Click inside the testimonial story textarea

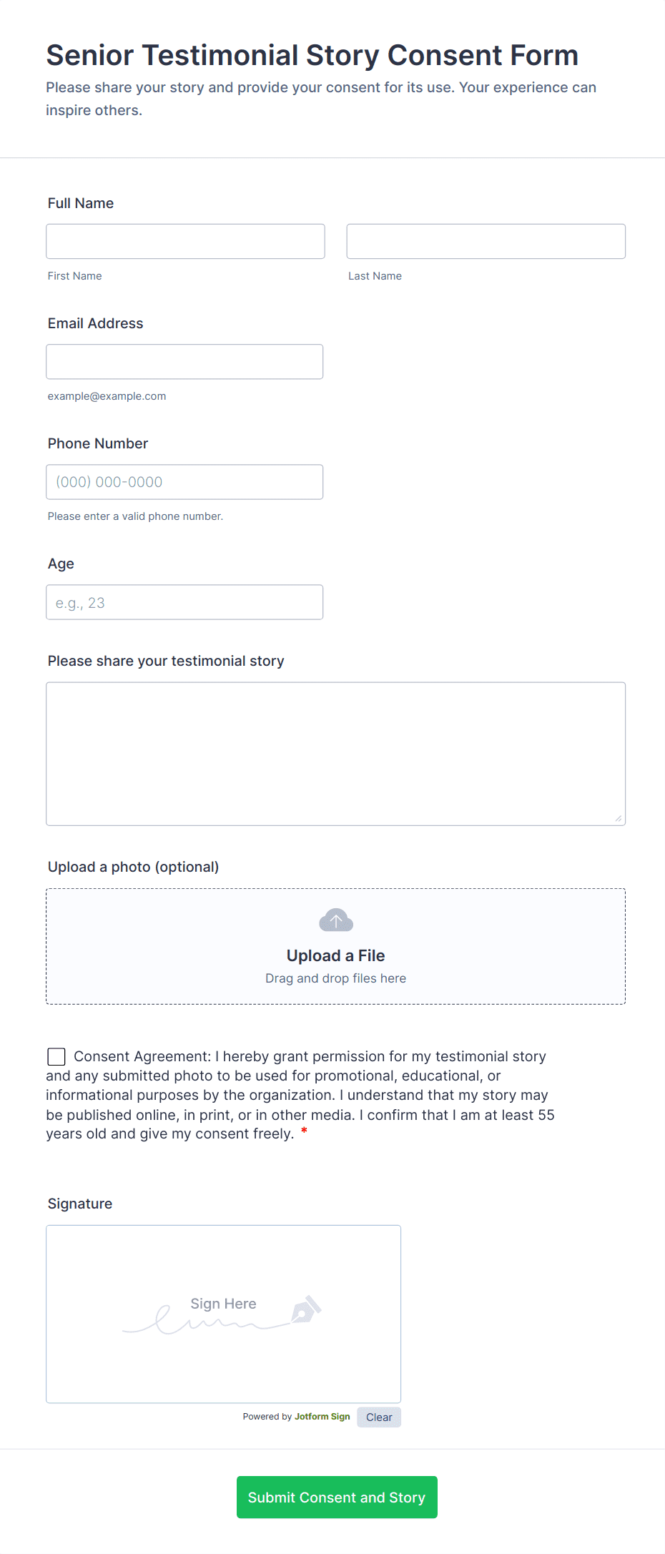coord(335,754)
